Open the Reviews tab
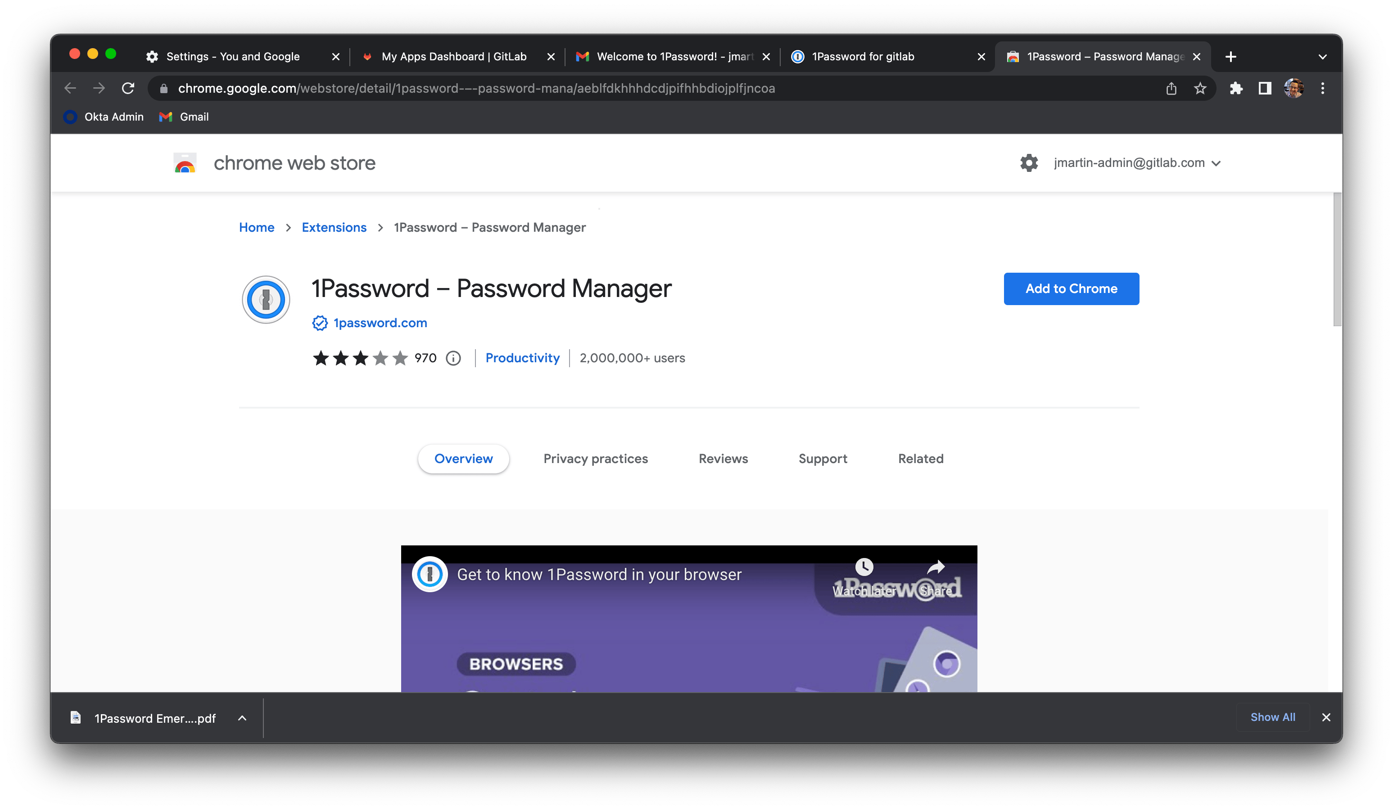This screenshot has height=810, width=1393. pos(723,459)
